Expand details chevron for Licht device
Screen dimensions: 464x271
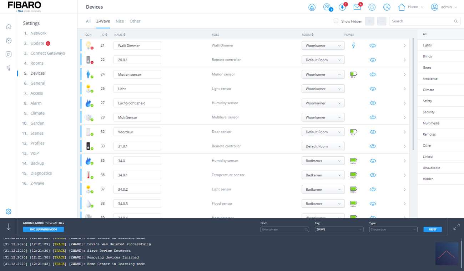(x=404, y=89)
